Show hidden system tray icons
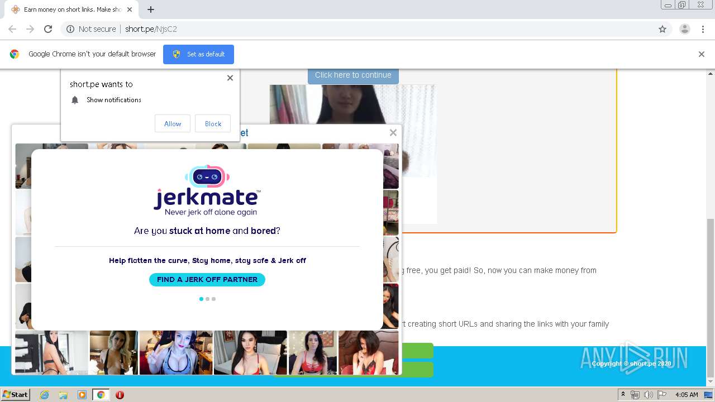Screen dimensions: 715x402 (623, 395)
